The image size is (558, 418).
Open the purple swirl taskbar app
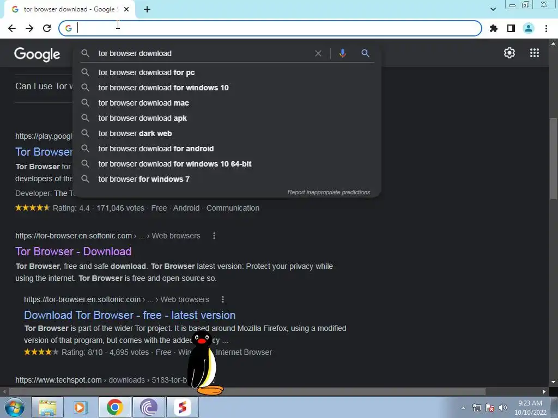(x=148, y=407)
